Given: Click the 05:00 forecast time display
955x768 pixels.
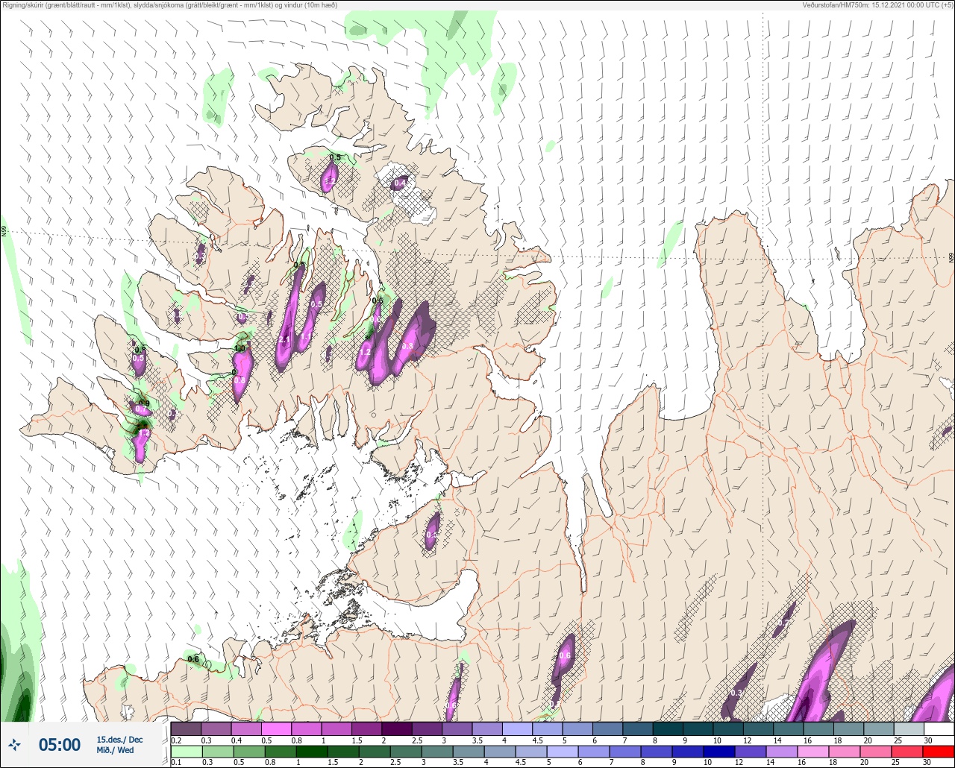Looking at the screenshot, I should [59, 745].
